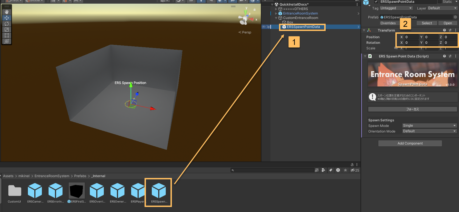Click the Add Component button
The width and height of the screenshot is (459, 212).
[410, 143]
